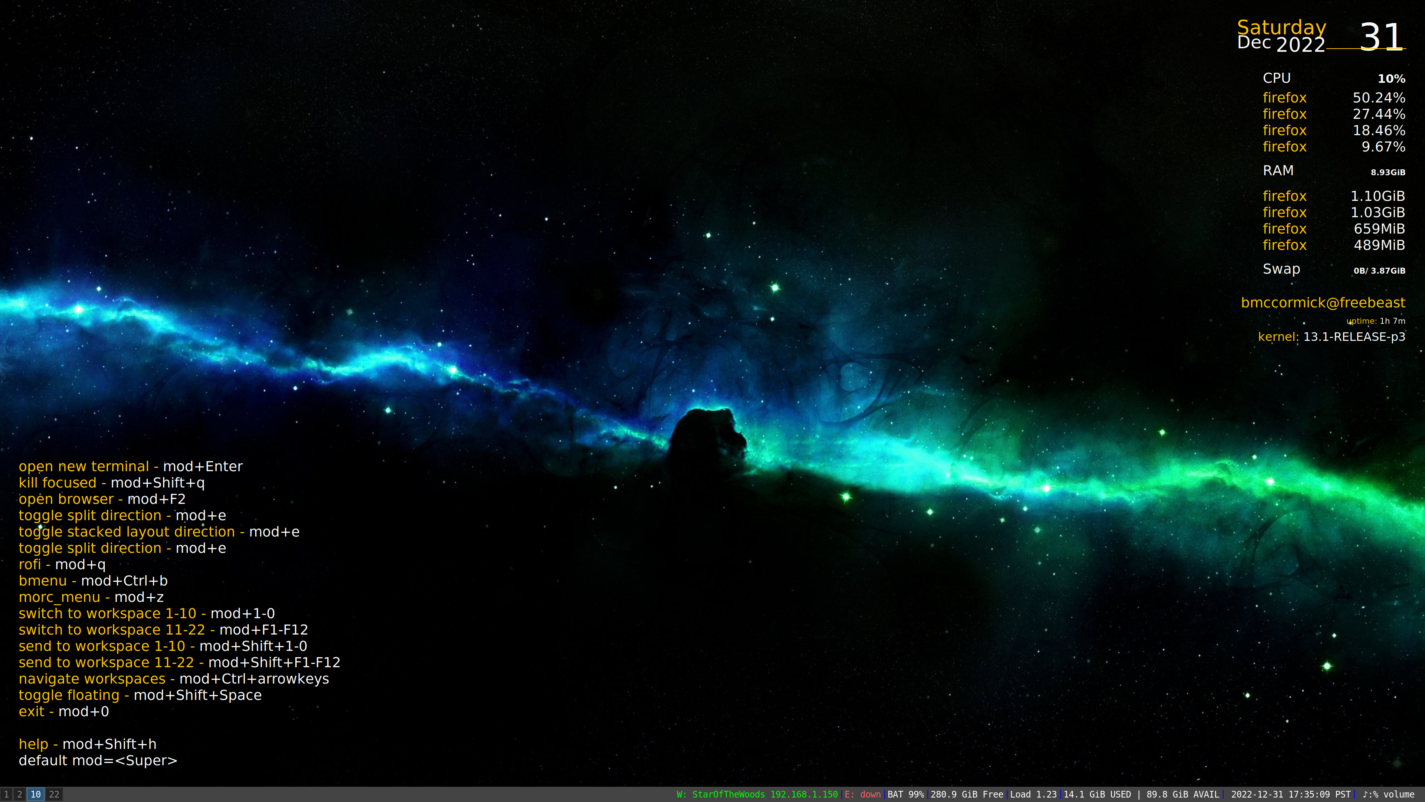Click the Swap 0B/ 3.87GiB line

(x=1334, y=270)
